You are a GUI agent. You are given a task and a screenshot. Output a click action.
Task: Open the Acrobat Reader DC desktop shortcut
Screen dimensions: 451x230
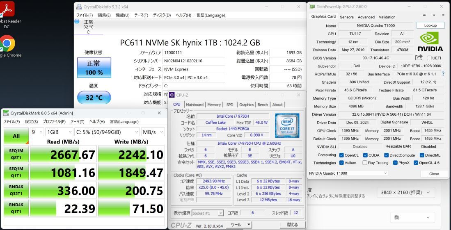[x=6, y=15]
